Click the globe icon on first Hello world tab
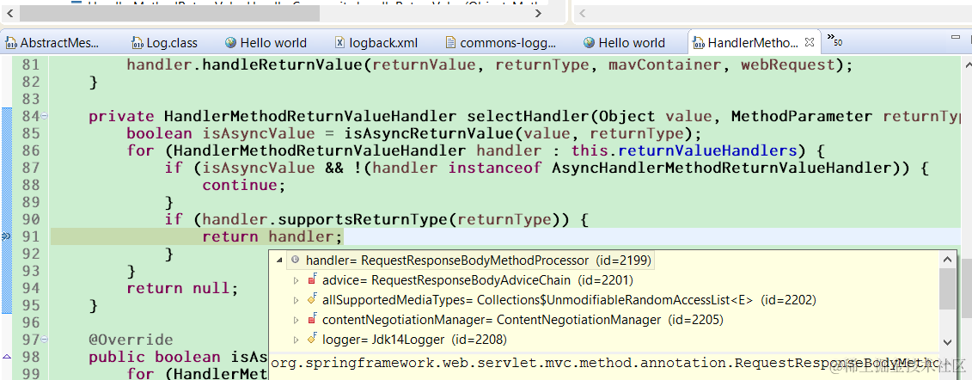Image resolution: width=972 pixels, height=380 pixels. click(x=231, y=42)
